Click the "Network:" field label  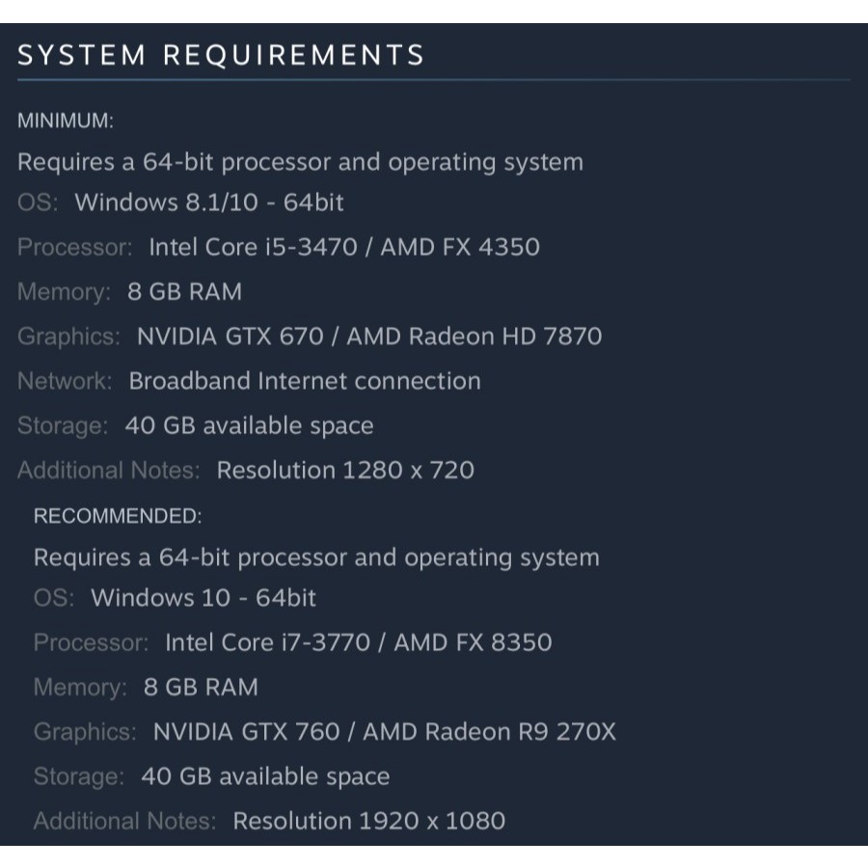coord(65,381)
